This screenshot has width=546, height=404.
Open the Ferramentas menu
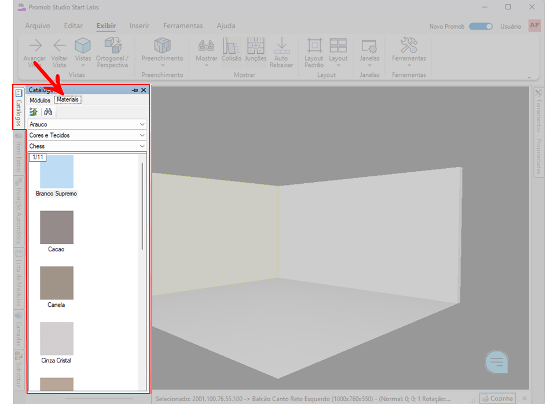click(183, 26)
